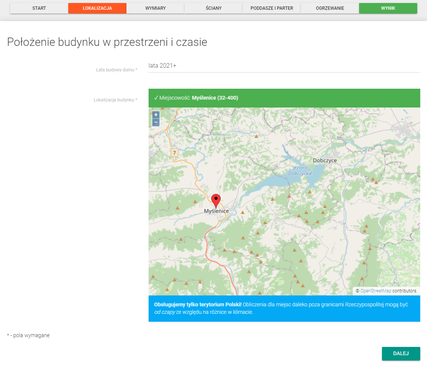This screenshot has height=371, width=427.
Task: Open the Lata budowy domu dropdown
Action: (x=284, y=66)
